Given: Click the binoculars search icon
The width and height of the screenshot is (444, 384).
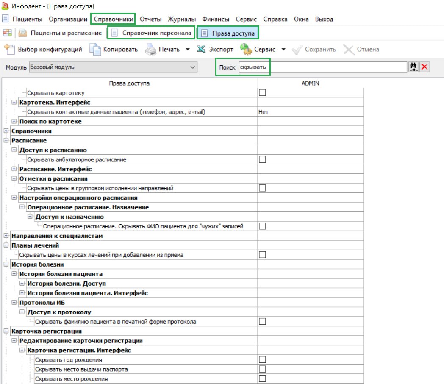Looking at the screenshot, I should [413, 67].
